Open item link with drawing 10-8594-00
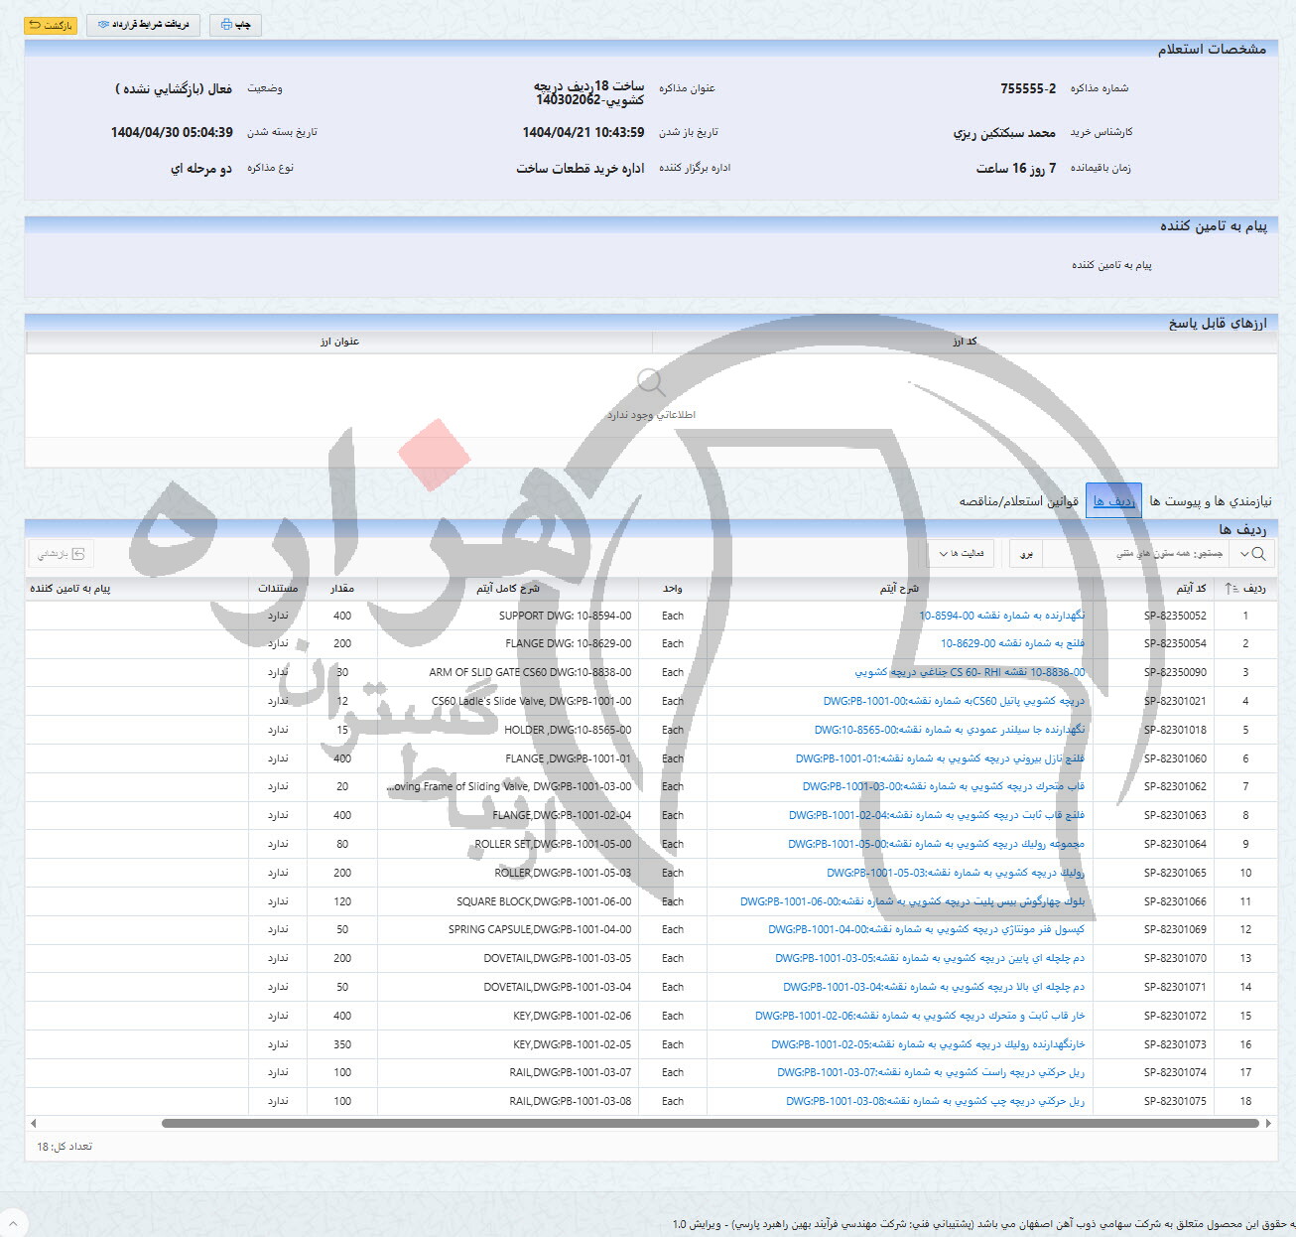Image resolution: width=1296 pixels, height=1237 pixels. point(1001,616)
